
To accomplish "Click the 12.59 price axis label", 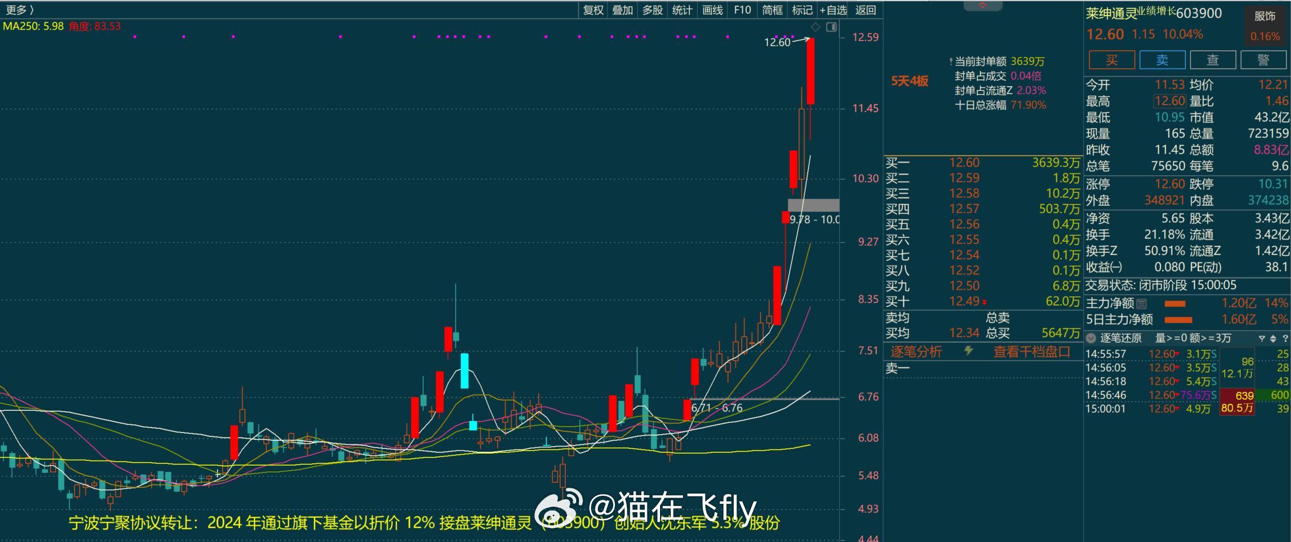I will [865, 38].
